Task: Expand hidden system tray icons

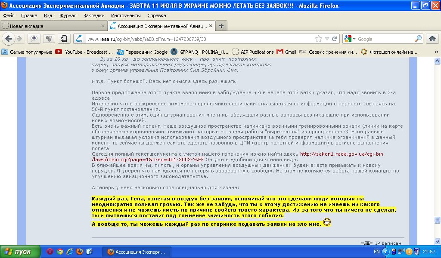Action: pos(383,252)
